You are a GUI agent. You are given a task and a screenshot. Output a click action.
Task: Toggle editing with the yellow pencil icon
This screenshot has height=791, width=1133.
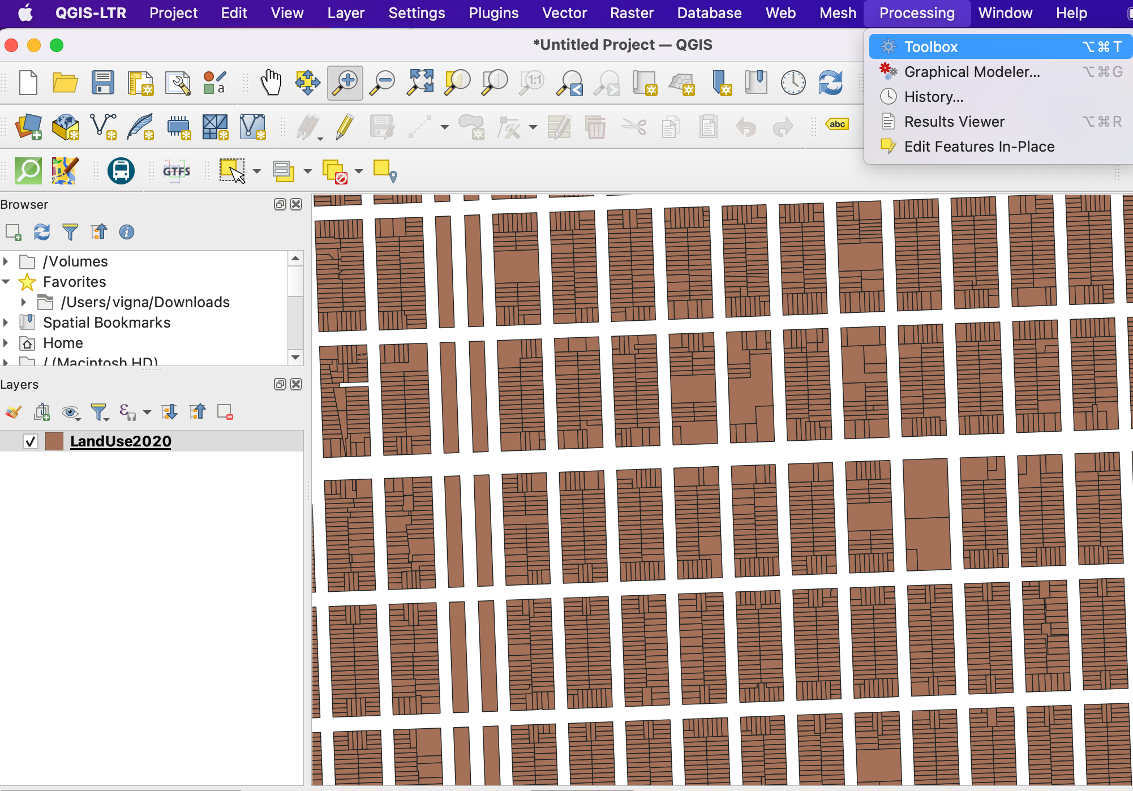(x=344, y=127)
